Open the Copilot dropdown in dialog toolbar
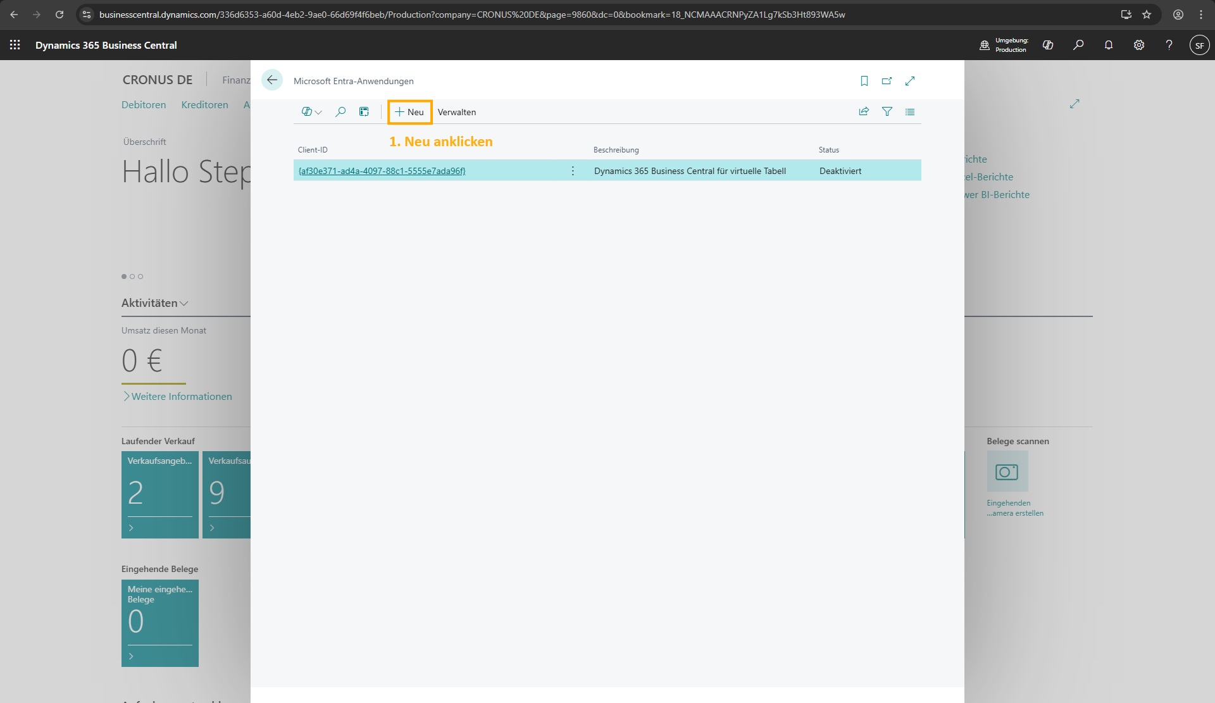Screen dimensions: 1215x703 click(312, 112)
